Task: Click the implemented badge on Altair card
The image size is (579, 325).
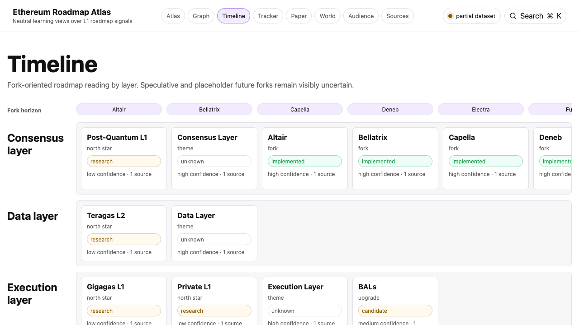Action: [x=305, y=161]
